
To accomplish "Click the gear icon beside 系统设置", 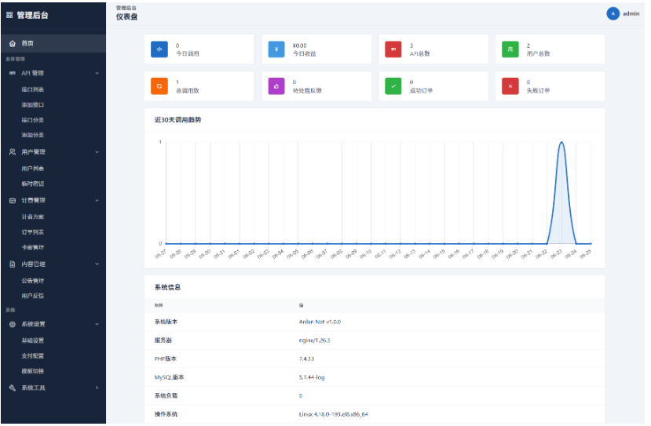I will coord(13,324).
